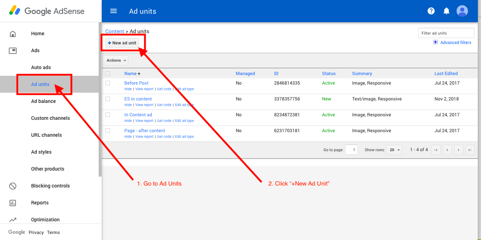Click Get code for In Content ad
Screen dimensions: 481x240
click(x=164, y=121)
